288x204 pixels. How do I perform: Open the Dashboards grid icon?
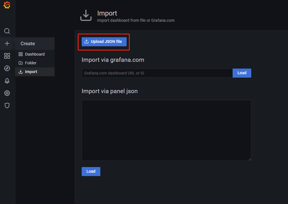[7, 56]
